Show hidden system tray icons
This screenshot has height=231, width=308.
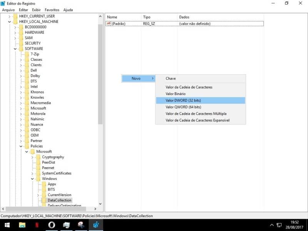[x=272, y=225]
